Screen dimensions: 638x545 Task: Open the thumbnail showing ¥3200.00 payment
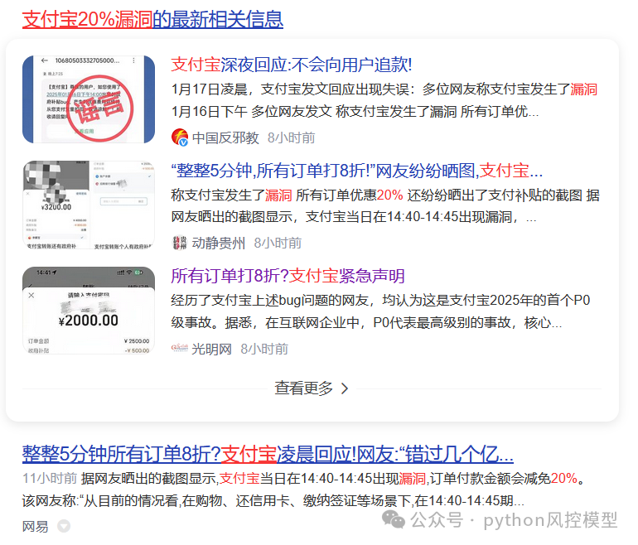click(x=89, y=205)
